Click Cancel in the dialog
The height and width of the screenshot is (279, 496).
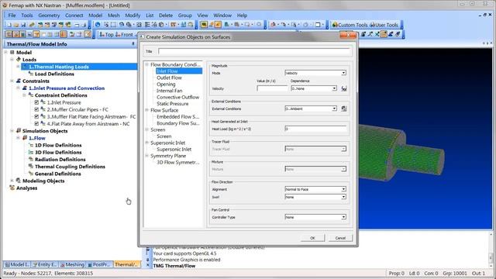[340, 238]
